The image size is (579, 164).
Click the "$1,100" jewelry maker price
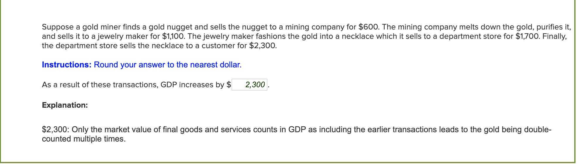tap(174, 36)
